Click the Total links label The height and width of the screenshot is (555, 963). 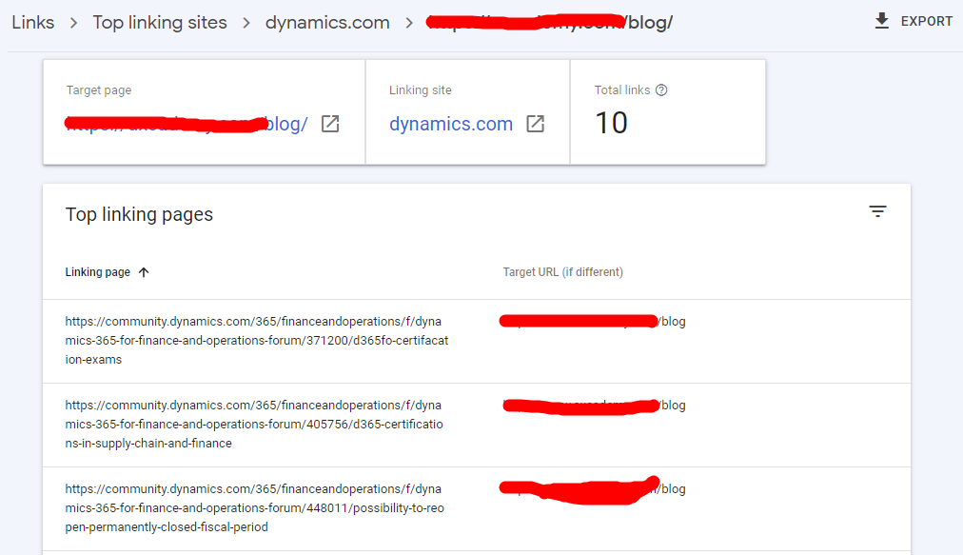(622, 90)
